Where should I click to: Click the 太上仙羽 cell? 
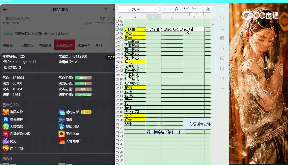tap(135, 112)
